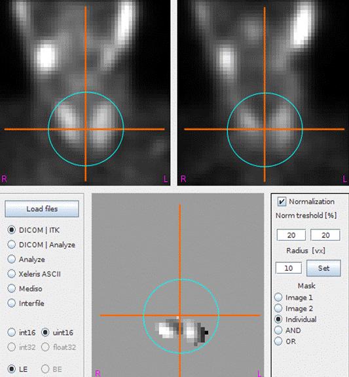This screenshot has height=377, width=349.
Task: Click the Set radius button
Action: [323, 268]
